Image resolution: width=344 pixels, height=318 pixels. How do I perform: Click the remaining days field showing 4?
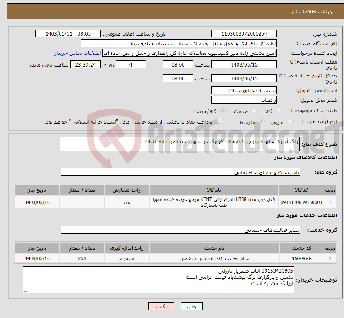click(131, 64)
